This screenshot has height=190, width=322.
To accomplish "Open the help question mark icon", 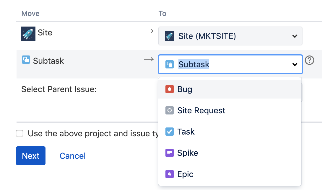I will 309,60.
